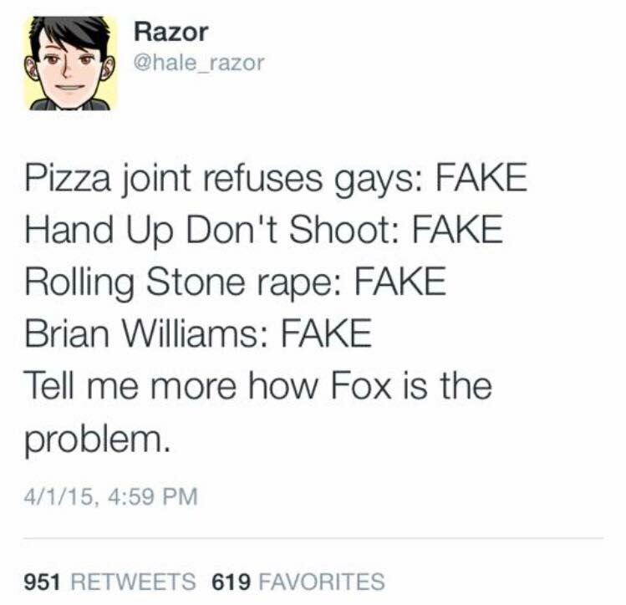
Task: View the 951 retweets number
Action: click(x=43, y=581)
